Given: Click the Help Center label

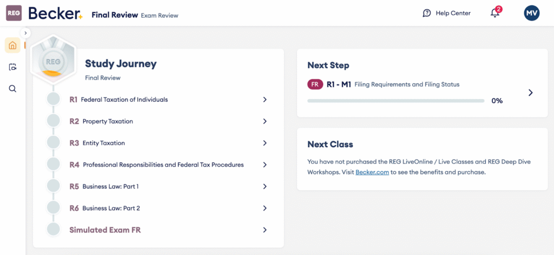Looking at the screenshot, I should pos(453,13).
